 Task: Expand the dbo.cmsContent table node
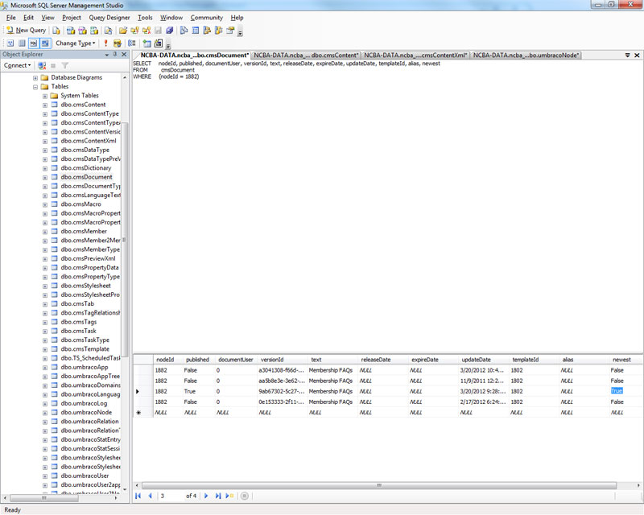pos(45,105)
